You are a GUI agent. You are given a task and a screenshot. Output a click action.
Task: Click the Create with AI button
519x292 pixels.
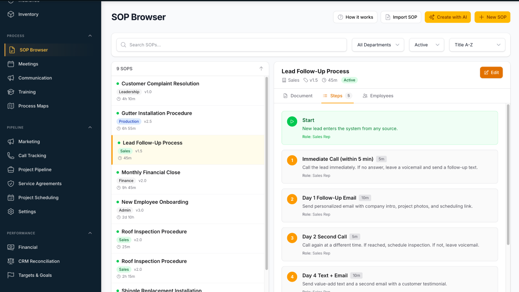[448, 17]
